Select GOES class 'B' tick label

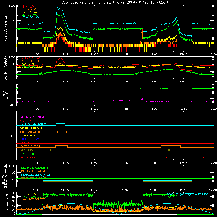tap(15, 91)
